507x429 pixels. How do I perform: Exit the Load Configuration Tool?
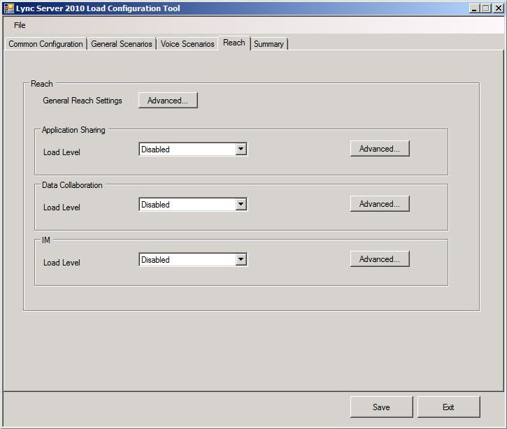tap(448, 407)
